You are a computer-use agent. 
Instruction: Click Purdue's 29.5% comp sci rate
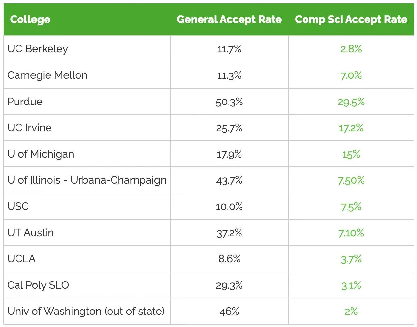[351, 102]
